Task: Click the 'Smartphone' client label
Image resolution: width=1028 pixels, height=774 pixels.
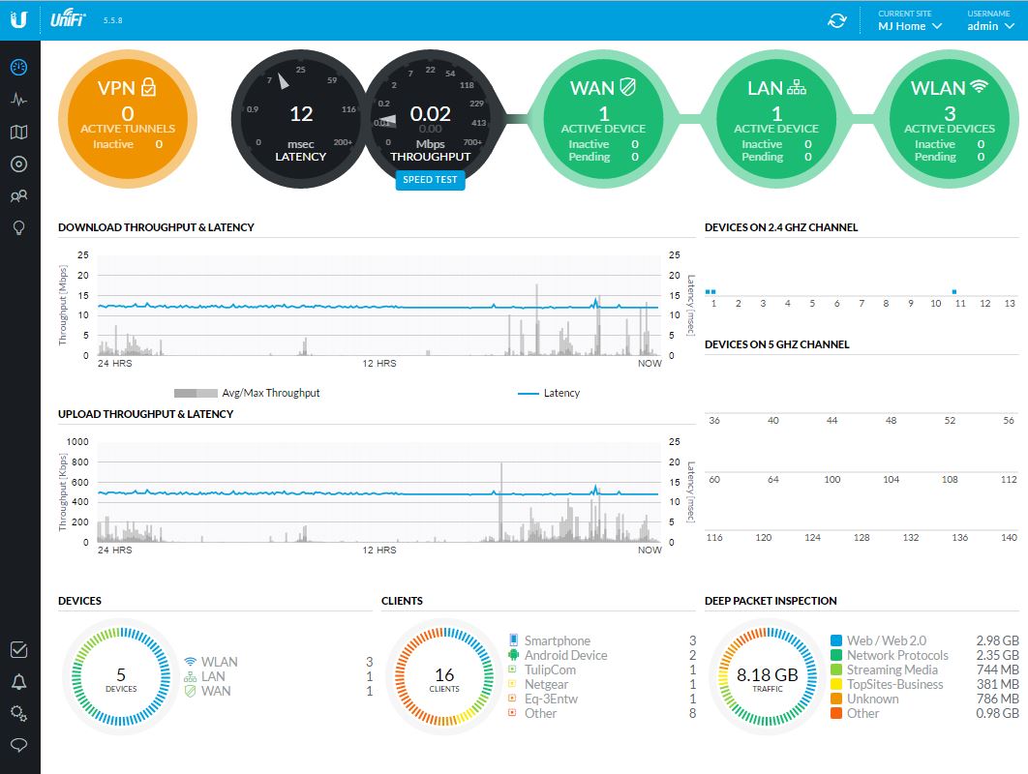Action: pyautogui.click(x=558, y=640)
